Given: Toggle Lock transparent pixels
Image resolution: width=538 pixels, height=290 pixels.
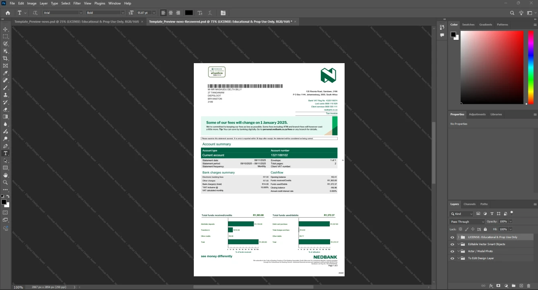Looking at the screenshot, I should [x=461, y=229].
